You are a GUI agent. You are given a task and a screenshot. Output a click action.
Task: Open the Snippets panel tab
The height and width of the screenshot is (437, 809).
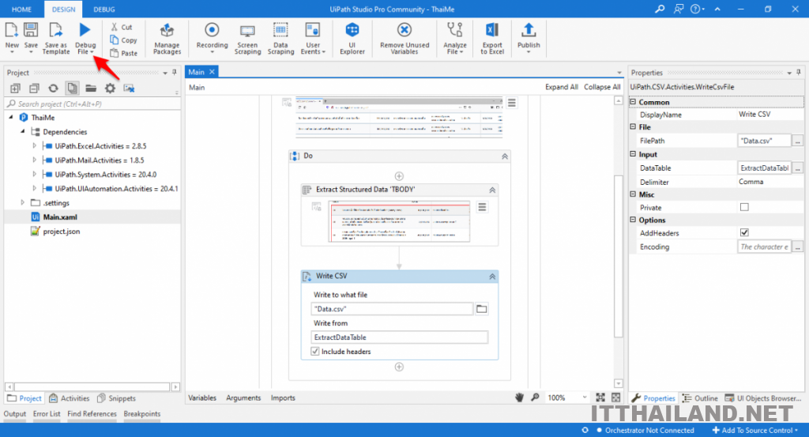point(116,398)
